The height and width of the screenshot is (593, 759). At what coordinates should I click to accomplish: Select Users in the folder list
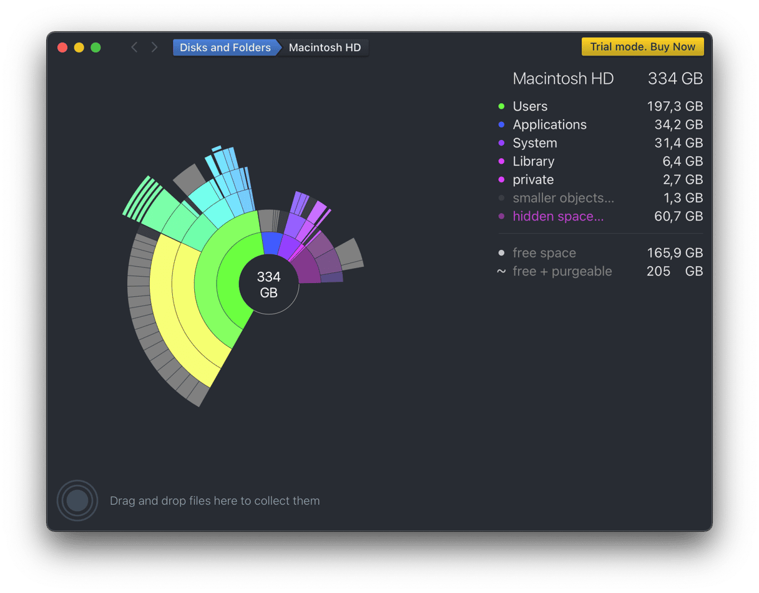530,107
